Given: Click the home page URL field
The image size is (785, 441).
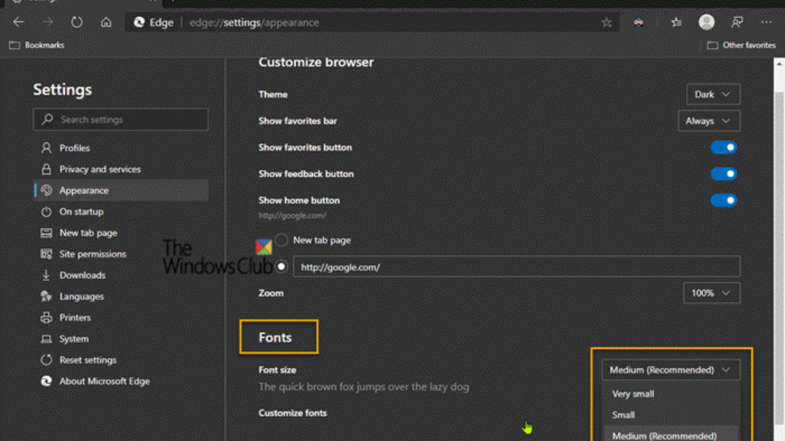Looking at the screenshot, I should (x=517, y=267).
